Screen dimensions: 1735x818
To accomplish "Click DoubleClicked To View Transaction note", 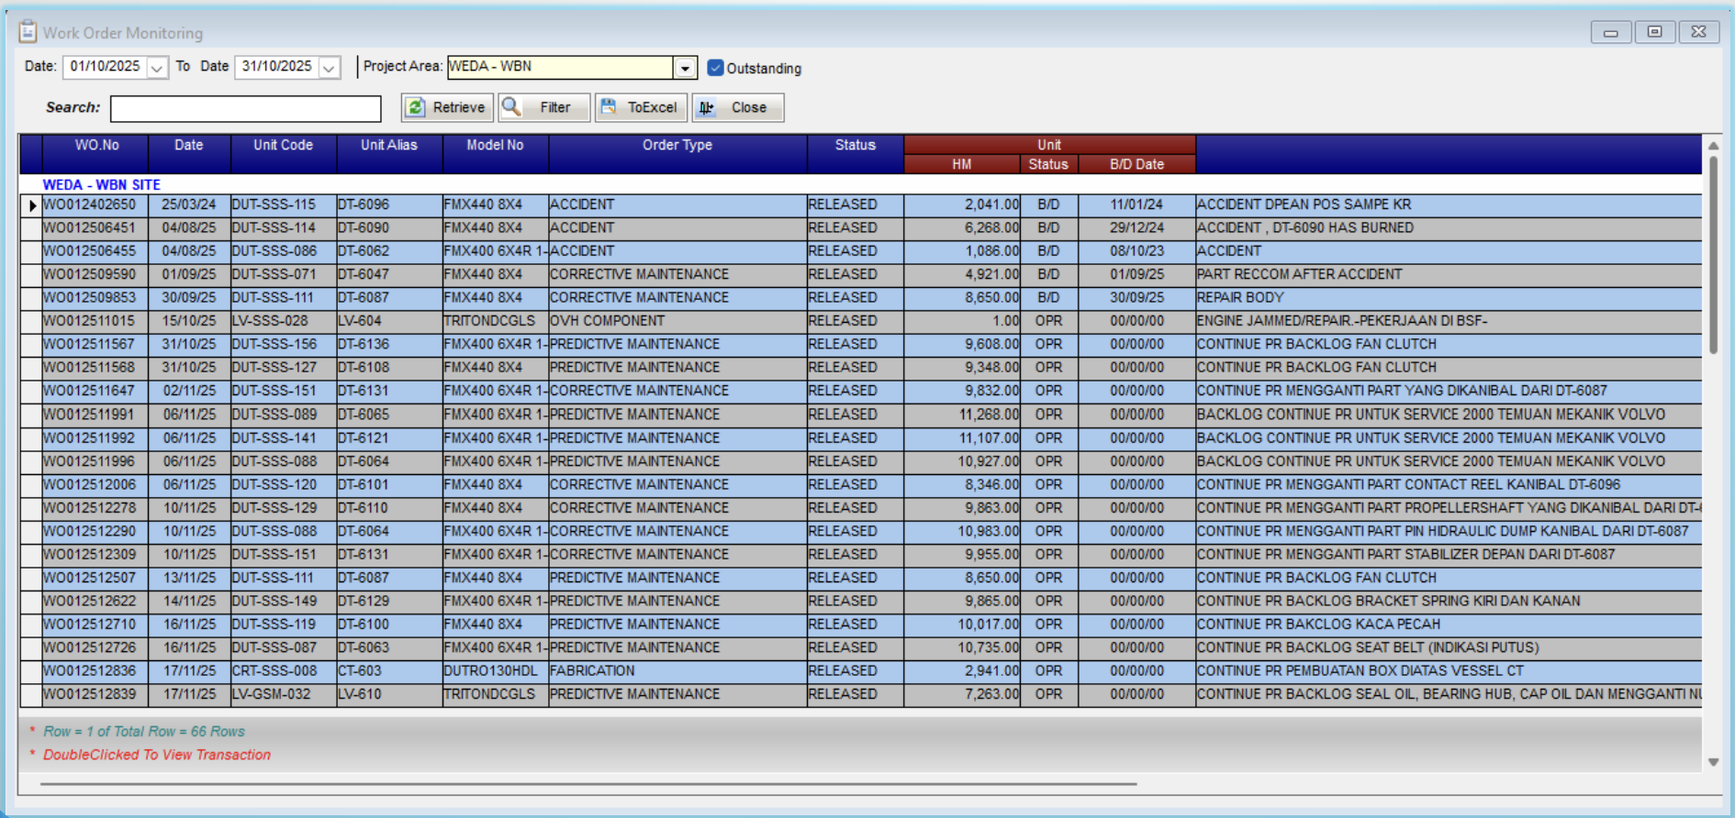I will coord(157,755).
